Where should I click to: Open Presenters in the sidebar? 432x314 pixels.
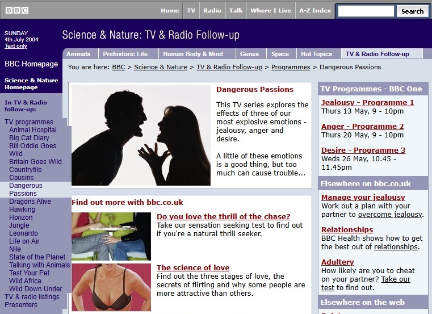point(21,305)
